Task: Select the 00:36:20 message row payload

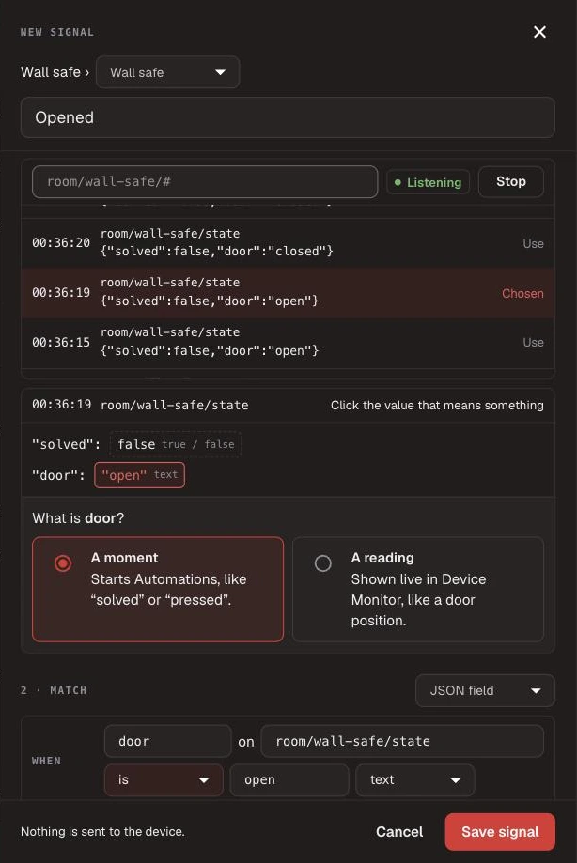Action: click(216, 251)
